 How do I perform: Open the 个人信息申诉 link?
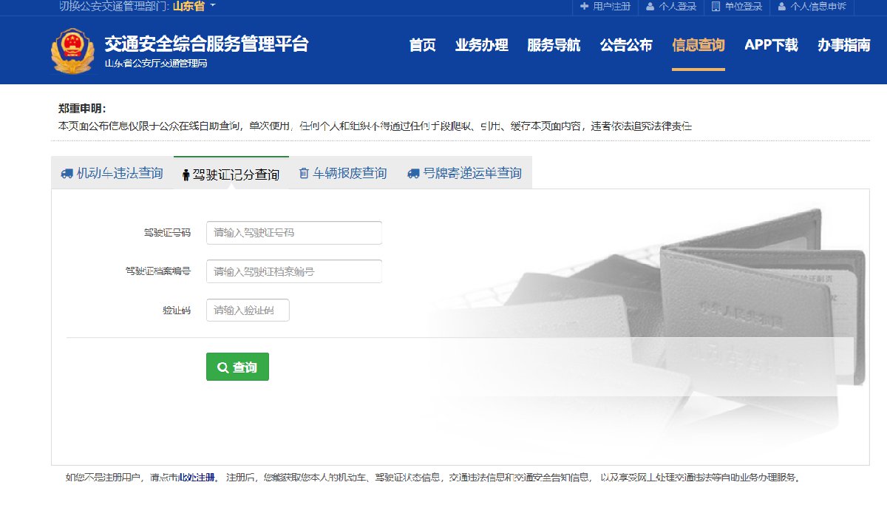coord(816,7)
